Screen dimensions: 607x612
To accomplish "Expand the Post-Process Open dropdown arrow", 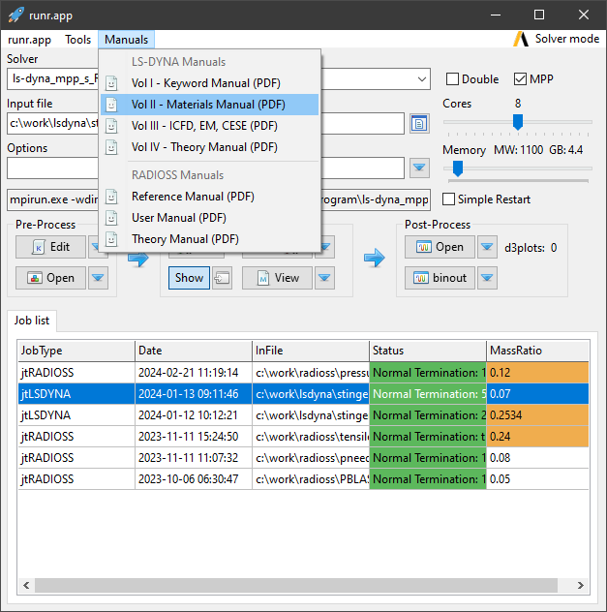I will coord(487,247).
